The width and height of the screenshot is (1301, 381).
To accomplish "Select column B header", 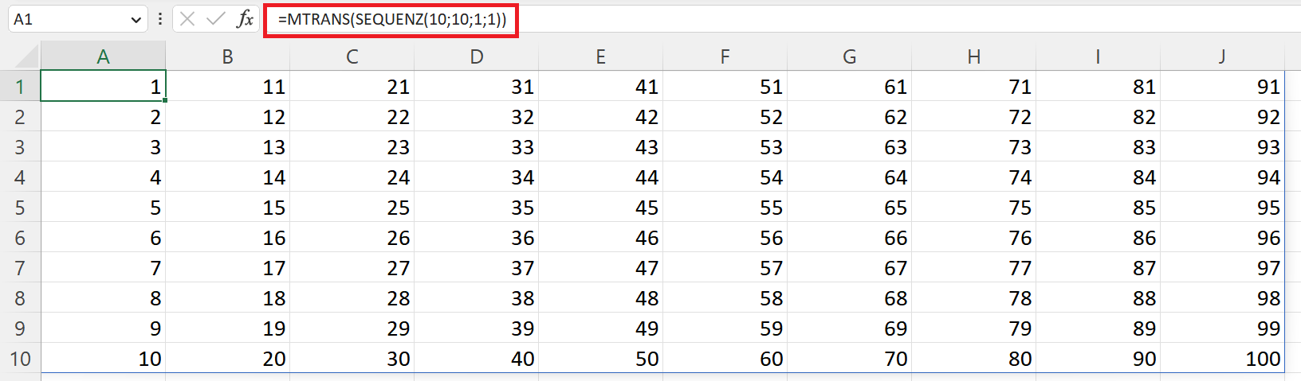I will (x=227, y=56).
